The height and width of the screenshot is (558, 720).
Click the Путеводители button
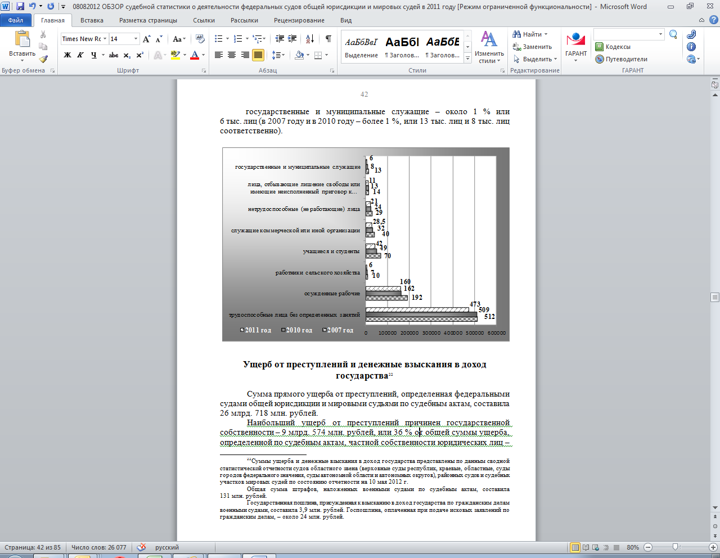622,59
